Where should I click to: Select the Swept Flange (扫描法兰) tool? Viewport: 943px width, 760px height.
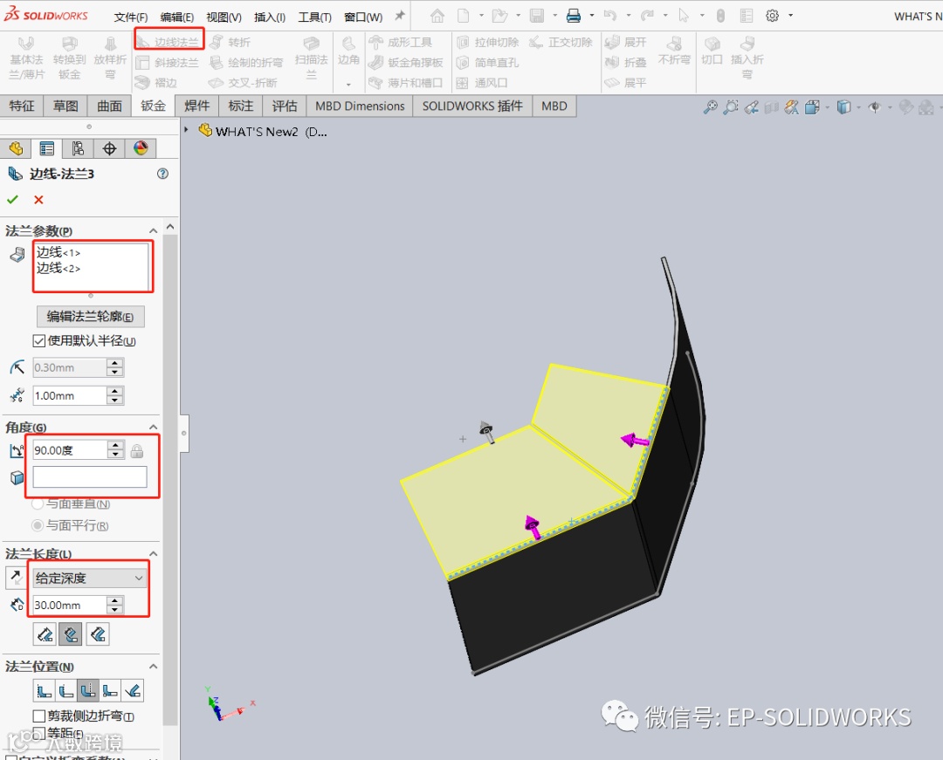(x=311, y=58)
